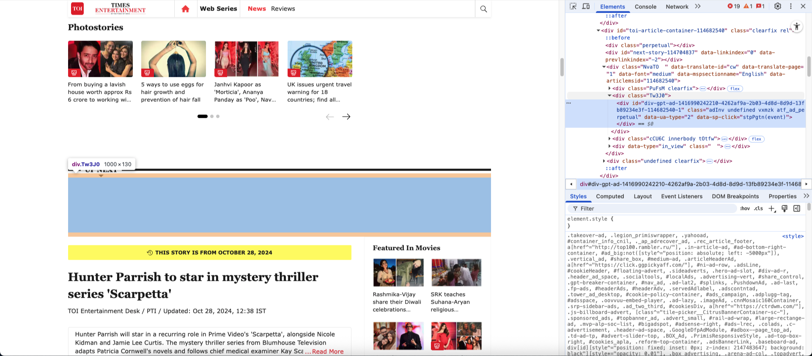Open the Event Listeners tab
Image resolution: width=812 pixels, height=356 pixels.
682,196
